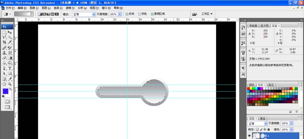The height and width of the screenshot is (139, 304).
Task: Select the Type tool
Action: click(x=10, y=68)
